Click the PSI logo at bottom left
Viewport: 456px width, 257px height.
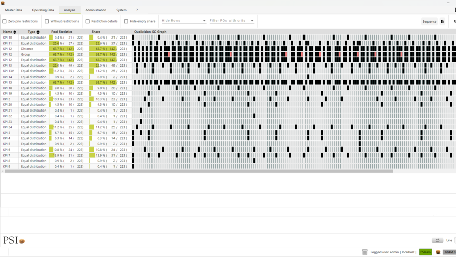pos(14,240)
